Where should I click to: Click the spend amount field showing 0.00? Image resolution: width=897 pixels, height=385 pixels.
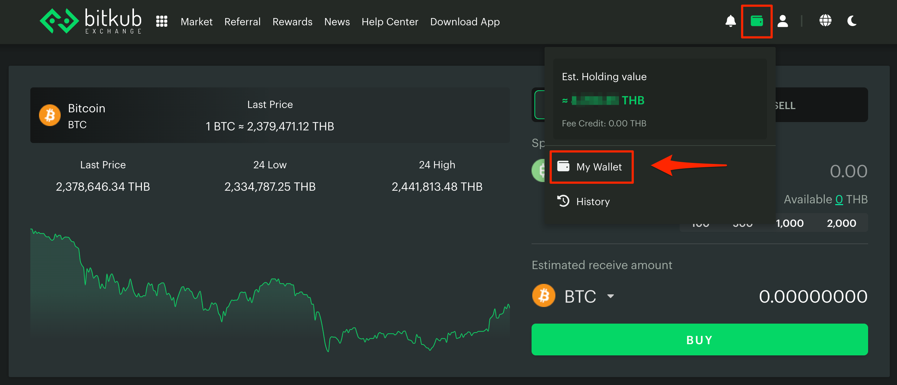[849, 171]
